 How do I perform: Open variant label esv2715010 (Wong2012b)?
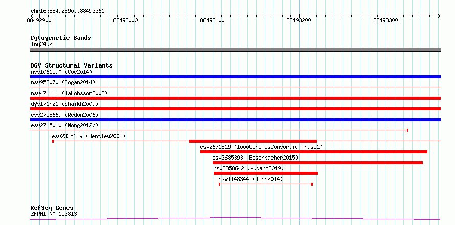(64, 125)
